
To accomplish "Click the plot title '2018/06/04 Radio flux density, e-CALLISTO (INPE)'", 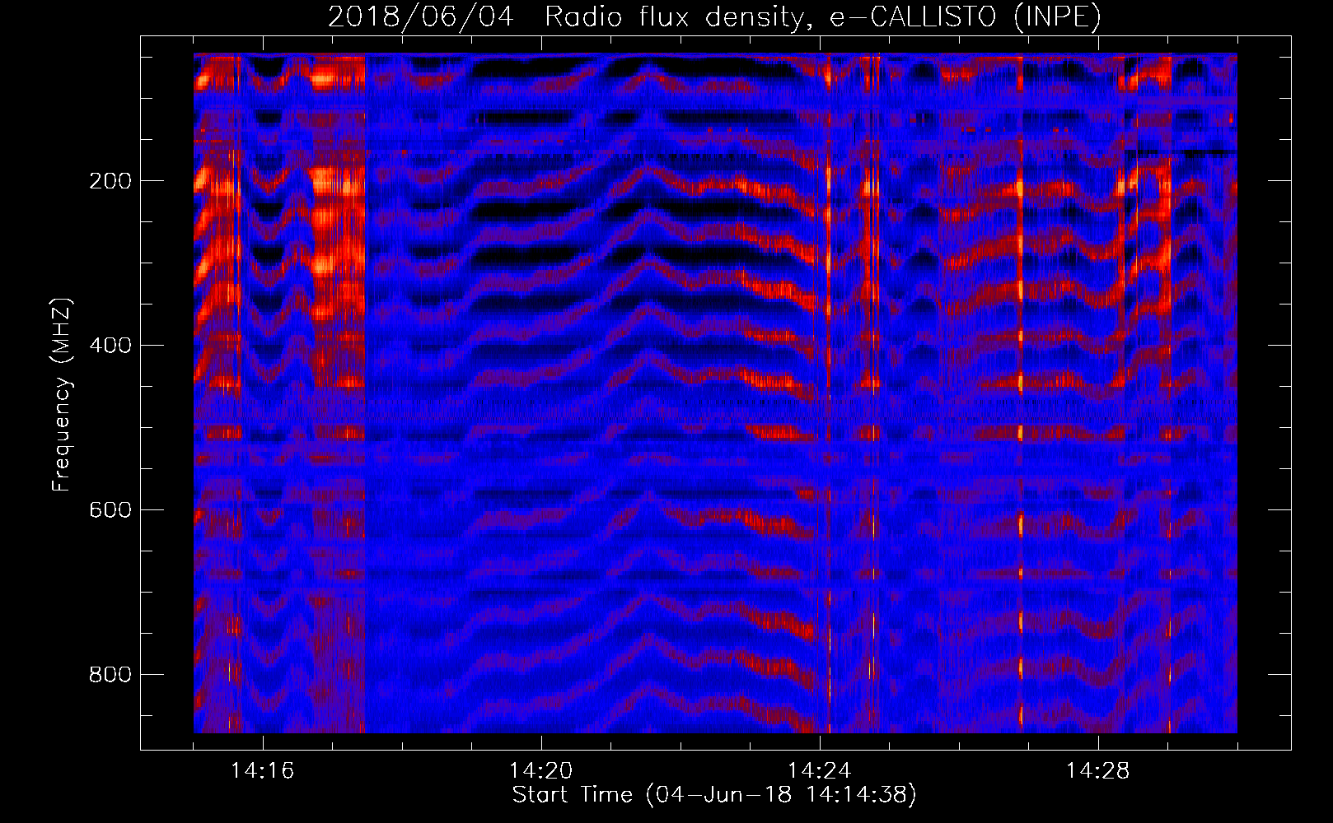I will click(x=714, y=17).
